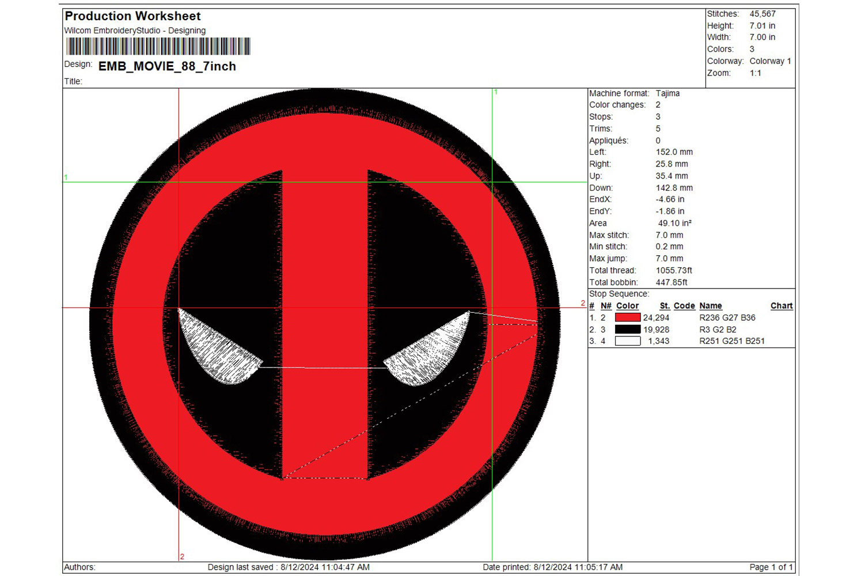Click the 'Color changes:' label
Viewport: 865px width, 576px height.
click(617, 105)
